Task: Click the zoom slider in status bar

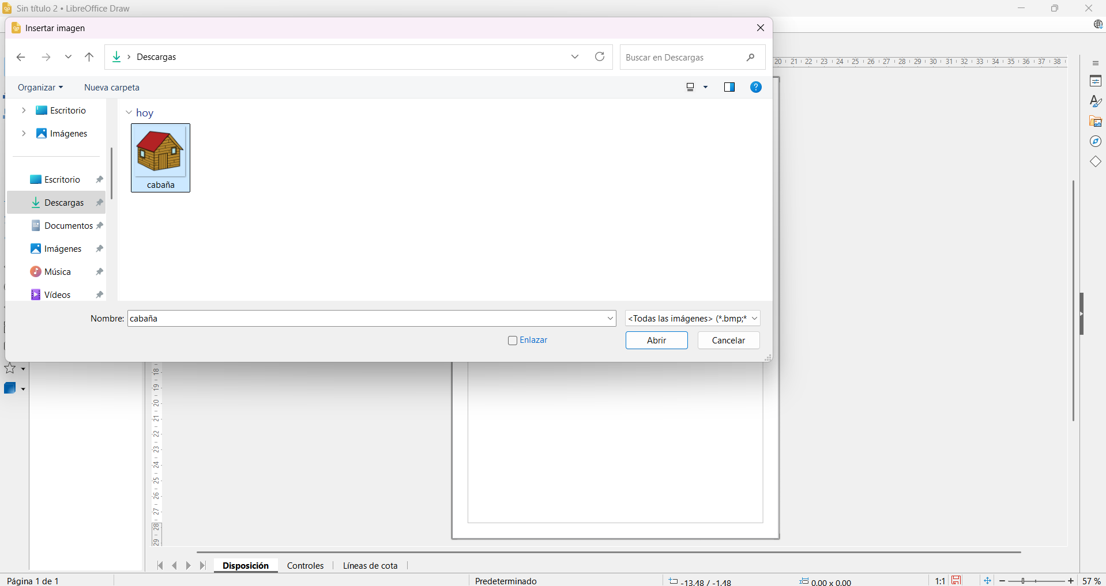Action: tap(1036, 581)
